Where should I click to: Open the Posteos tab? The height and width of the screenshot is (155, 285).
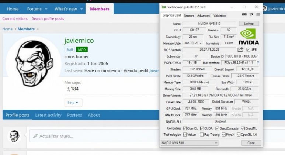point(74,115)
